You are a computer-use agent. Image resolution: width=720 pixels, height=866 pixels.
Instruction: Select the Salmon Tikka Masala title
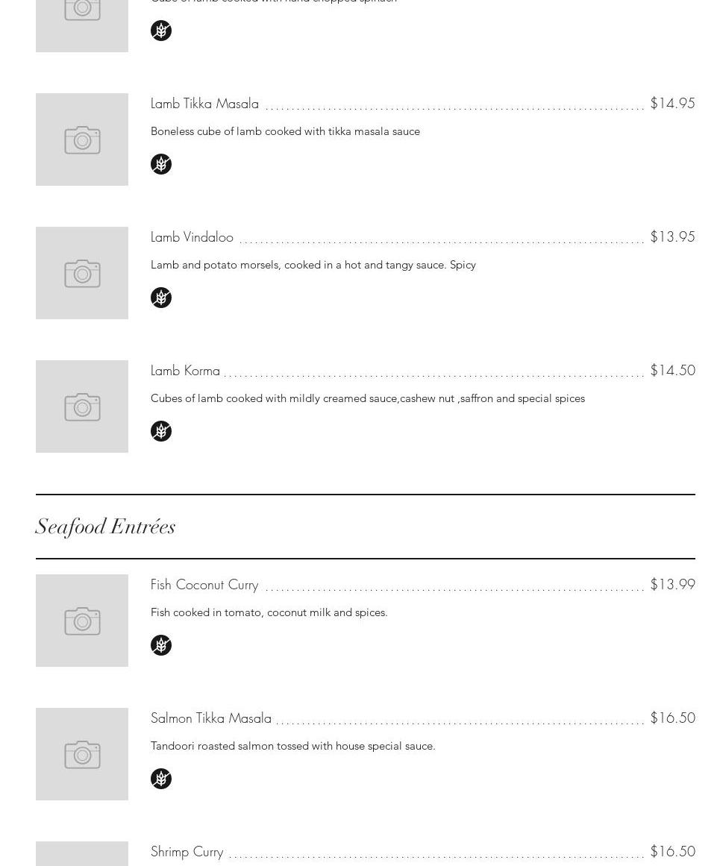tap(211, 718)
